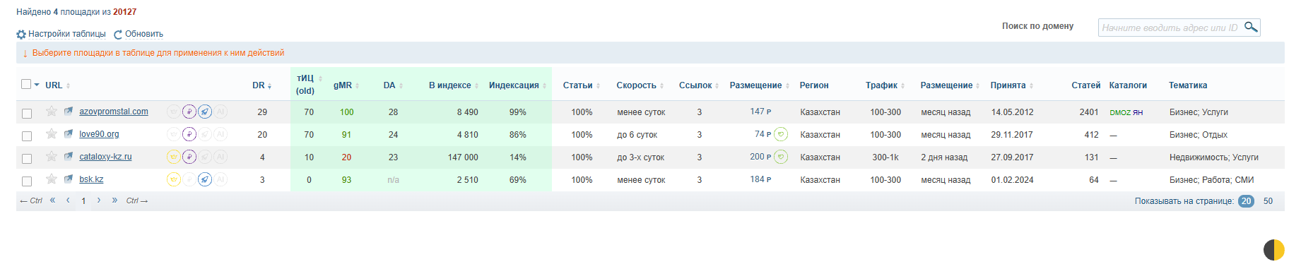This screenshot has height=269, width=1301.
Task: Click the gear icon next to Настройки таблицы
Action: pyautogui.click(x=21, y=35)
